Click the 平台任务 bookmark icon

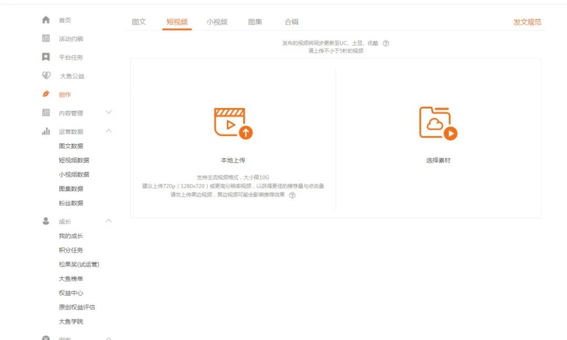[46, 57]
